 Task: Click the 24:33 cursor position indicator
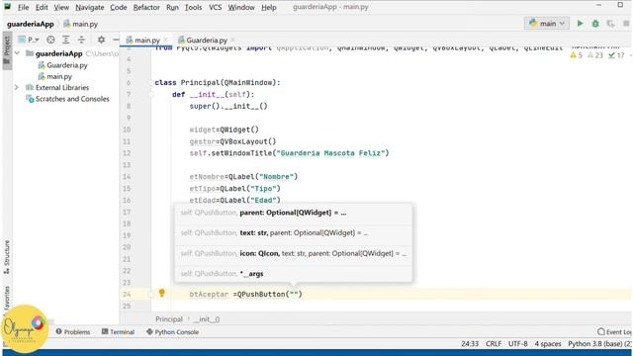470,344
